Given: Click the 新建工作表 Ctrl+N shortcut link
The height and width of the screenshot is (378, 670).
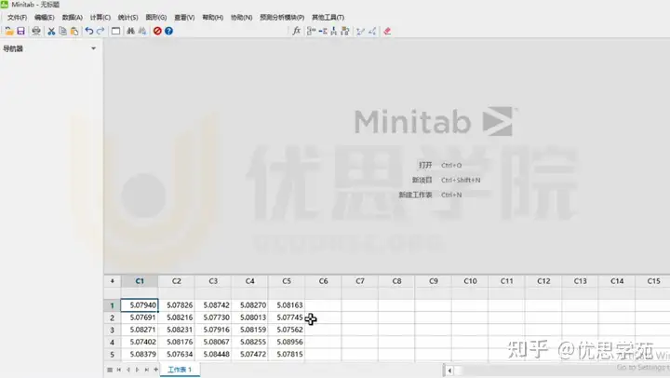Looking at the screenshot, I should pyautogui.click(x=430, y=195).
